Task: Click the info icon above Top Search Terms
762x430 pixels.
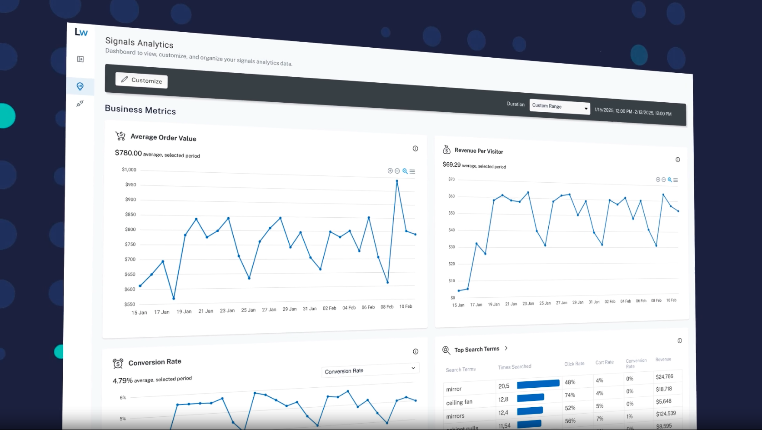Action: (680, 340)
